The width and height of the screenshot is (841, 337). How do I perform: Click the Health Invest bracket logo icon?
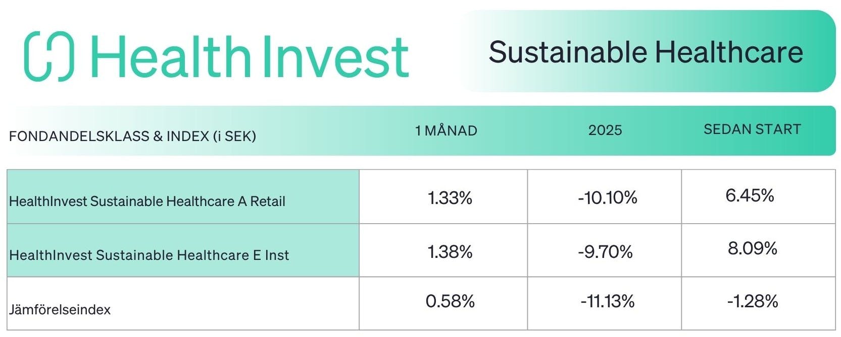(49, 56)
